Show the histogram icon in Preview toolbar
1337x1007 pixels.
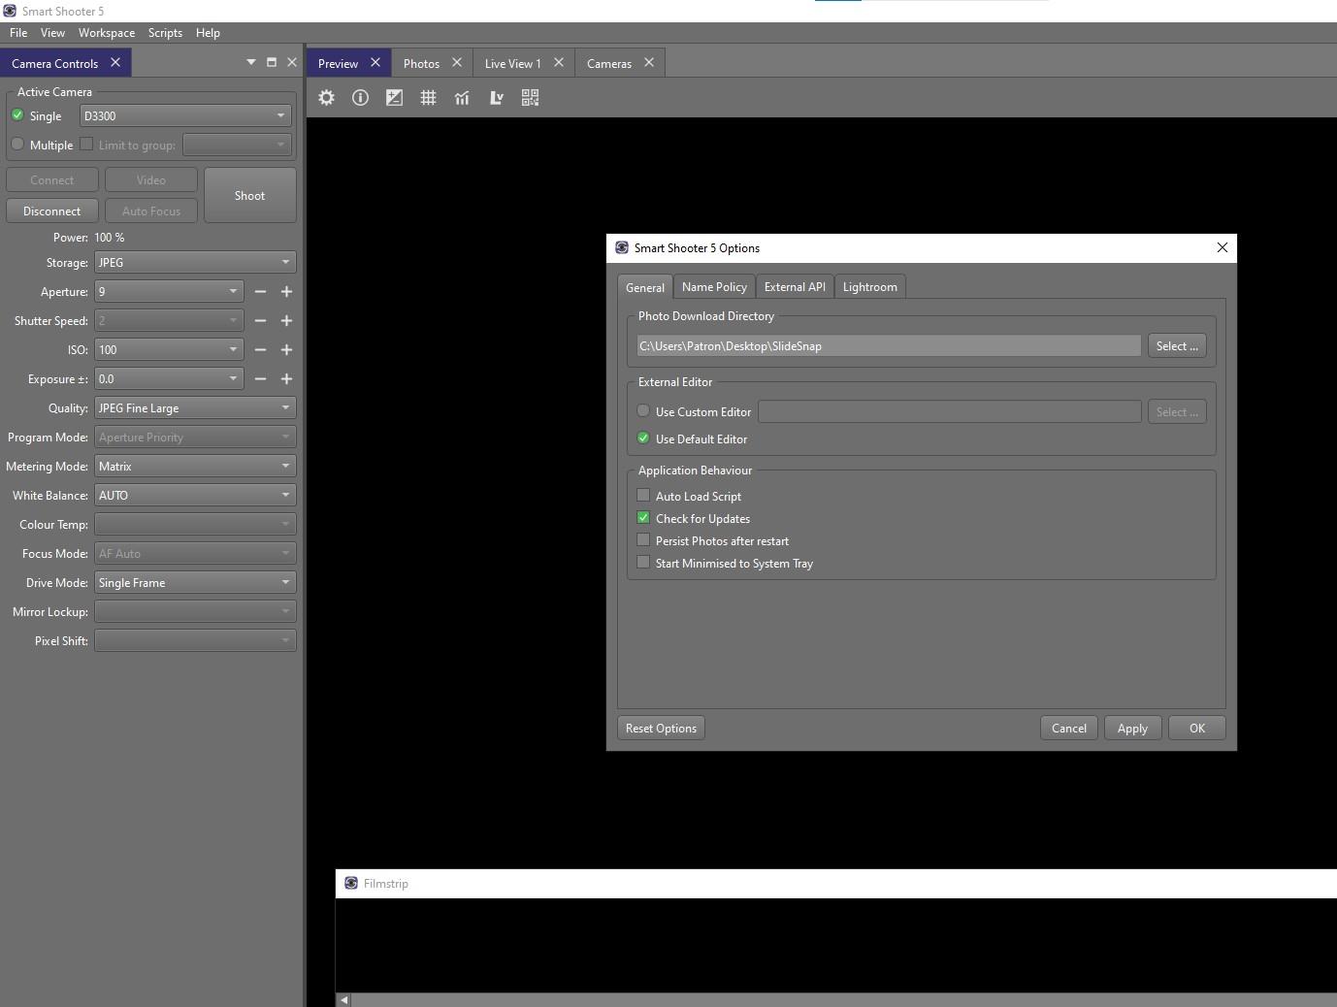462,98
